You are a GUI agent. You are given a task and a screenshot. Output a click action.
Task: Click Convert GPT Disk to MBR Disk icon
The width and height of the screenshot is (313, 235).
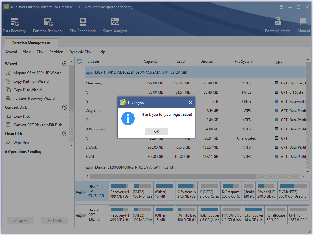point(8,125)
